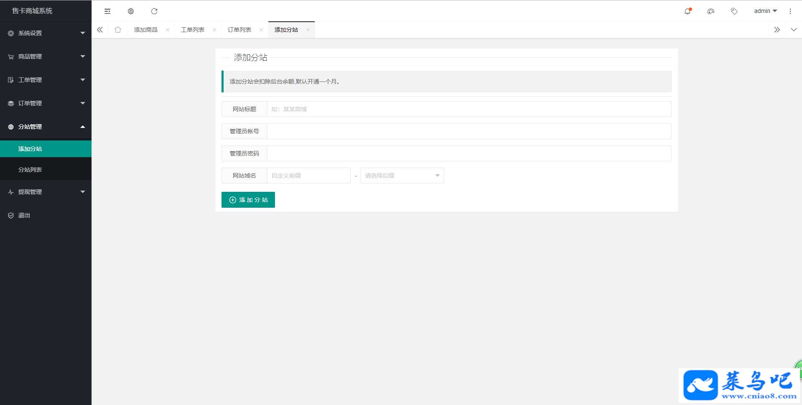The height and width of the screenshot is (405, 802).
Task: Go to home tab via house icon
Action: coord(118,30)
